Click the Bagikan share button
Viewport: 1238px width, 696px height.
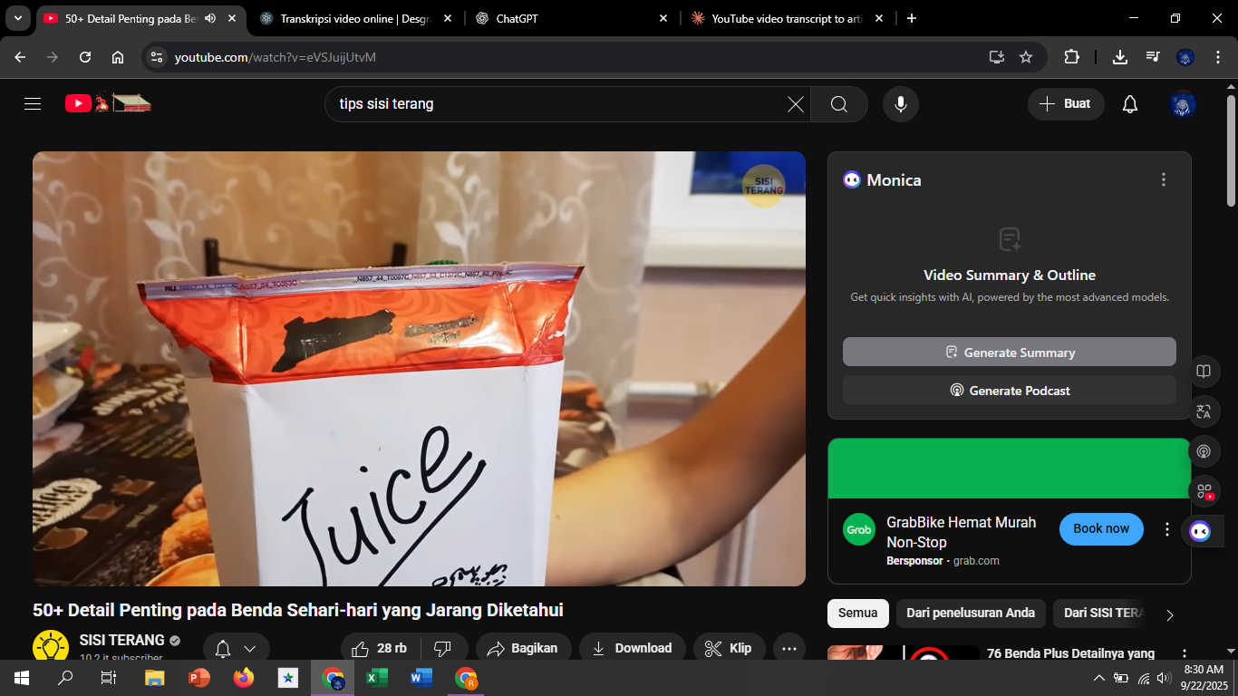coord(524,648)
